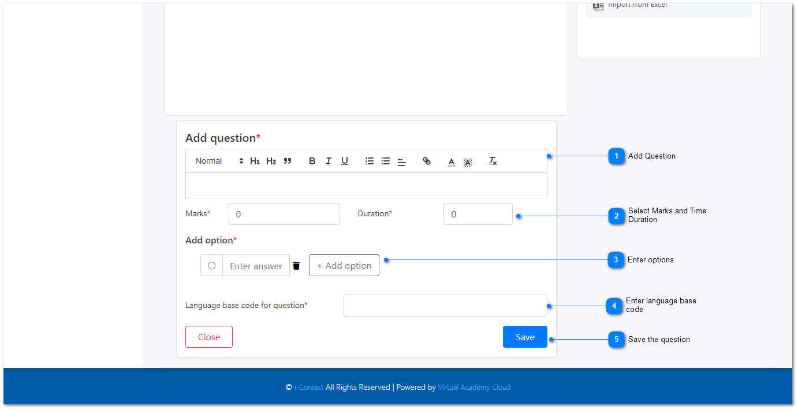
Task: Click the + Add option button
Action: pos(344,265)
